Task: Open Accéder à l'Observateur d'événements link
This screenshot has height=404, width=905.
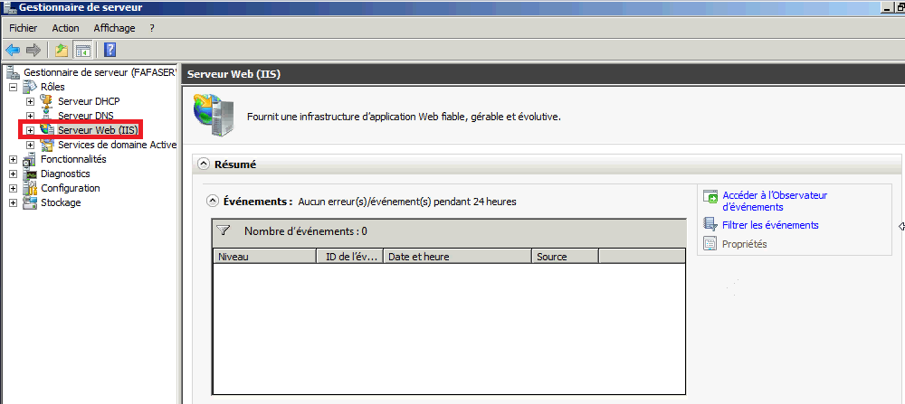Action: coord(775,202)
